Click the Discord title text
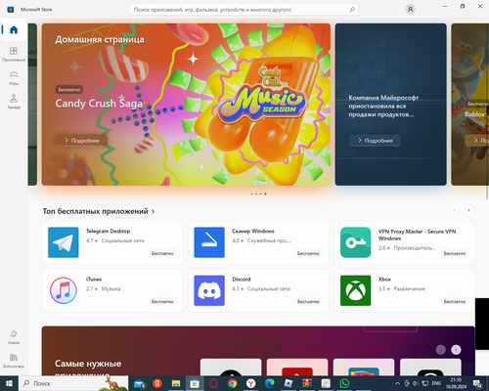Image resolution: width=489 pixels, height=391 pixels. tap(242, 280)
